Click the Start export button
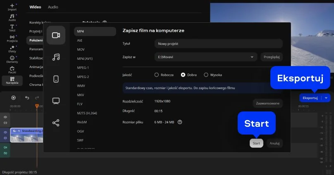This screenshot has width=334, height=175. [256, 143]
